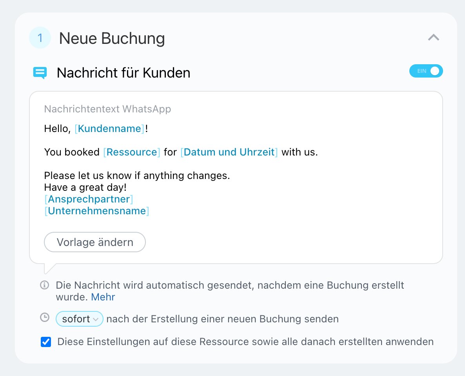Turn off the EIN message toggle

426,71
